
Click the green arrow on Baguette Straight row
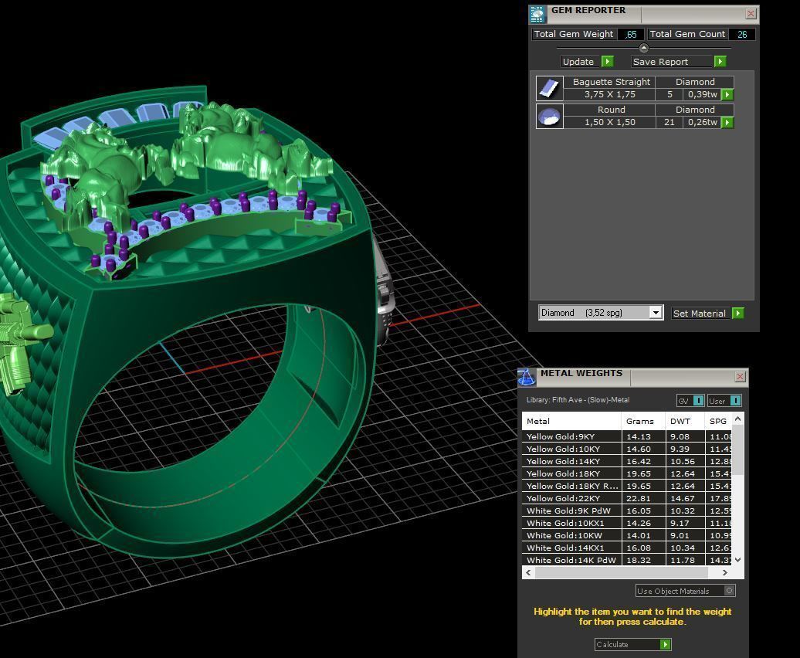point(727,94)
